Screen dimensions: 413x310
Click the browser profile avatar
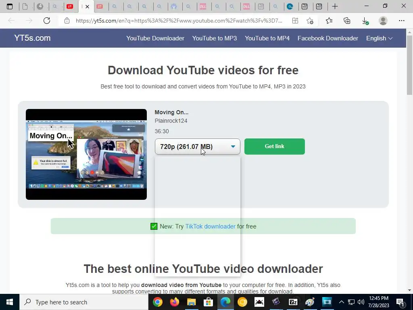pyautogui.click(x=383, y=21)
